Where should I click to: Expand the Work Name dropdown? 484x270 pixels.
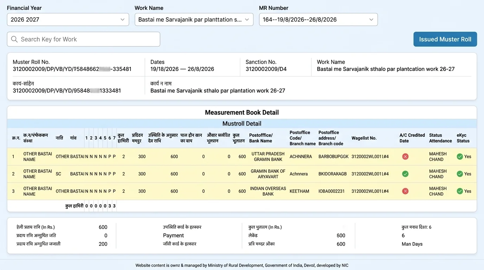coord(194,20)
